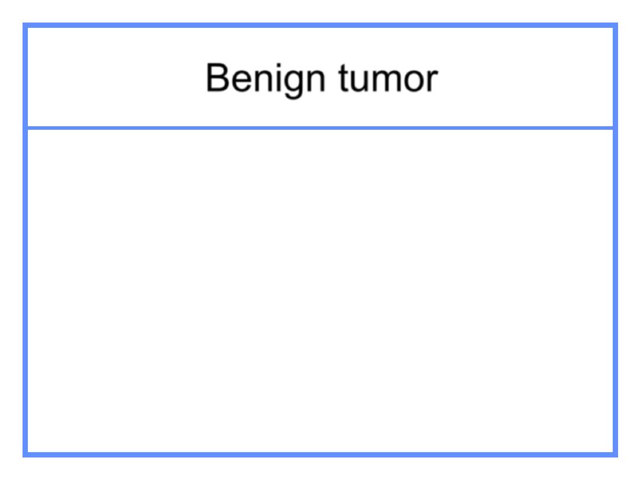This screenshot has height=480, width=640.
Task: Pick the upper-right corner of the blue box
Action: (x=616, y=25)
